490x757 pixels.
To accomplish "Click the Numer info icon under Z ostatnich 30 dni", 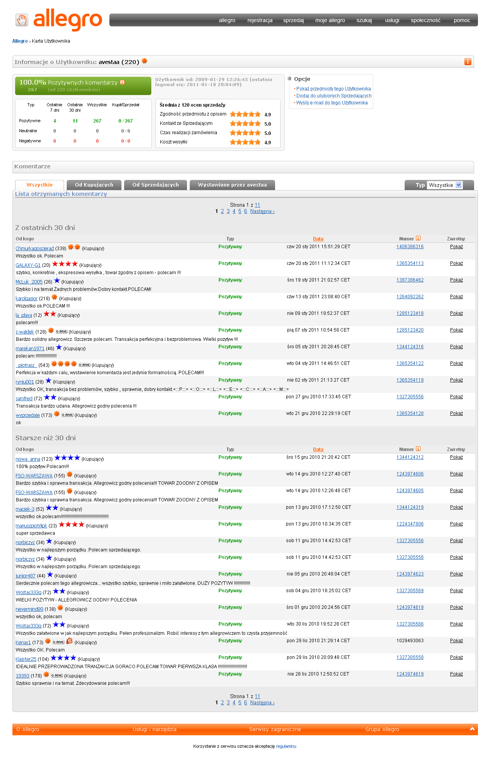I will 418,239.
